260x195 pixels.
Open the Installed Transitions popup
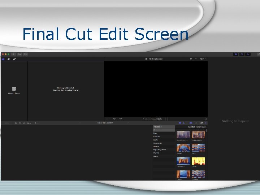[x=197, y=127]
